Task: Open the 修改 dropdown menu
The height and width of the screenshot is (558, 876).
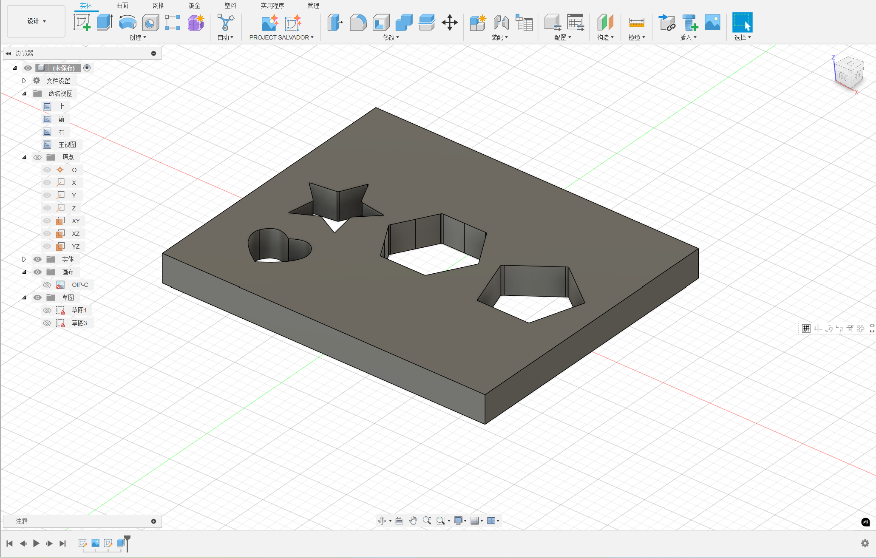Action: 391,37
